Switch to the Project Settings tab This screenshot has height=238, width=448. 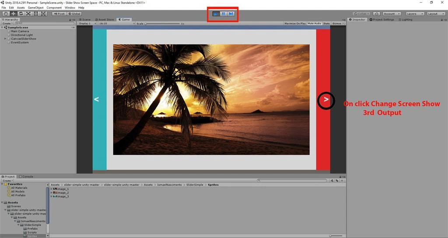(x=382, y=20)
